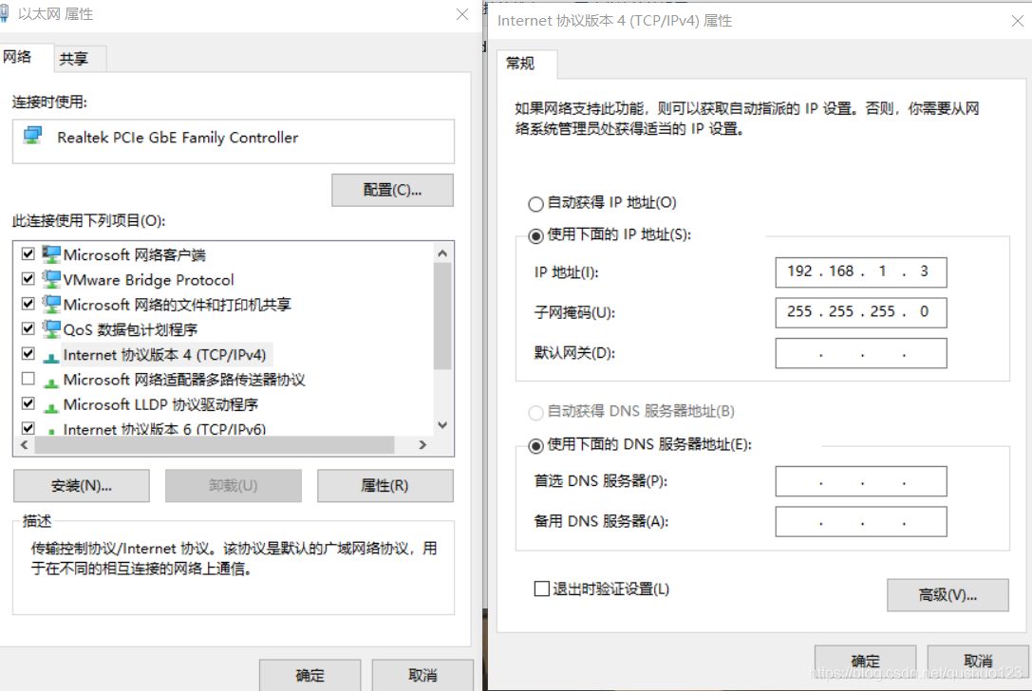Click 取消 in IPv4 properties dialog
The image size is (1032, 691).
point(978,661)
